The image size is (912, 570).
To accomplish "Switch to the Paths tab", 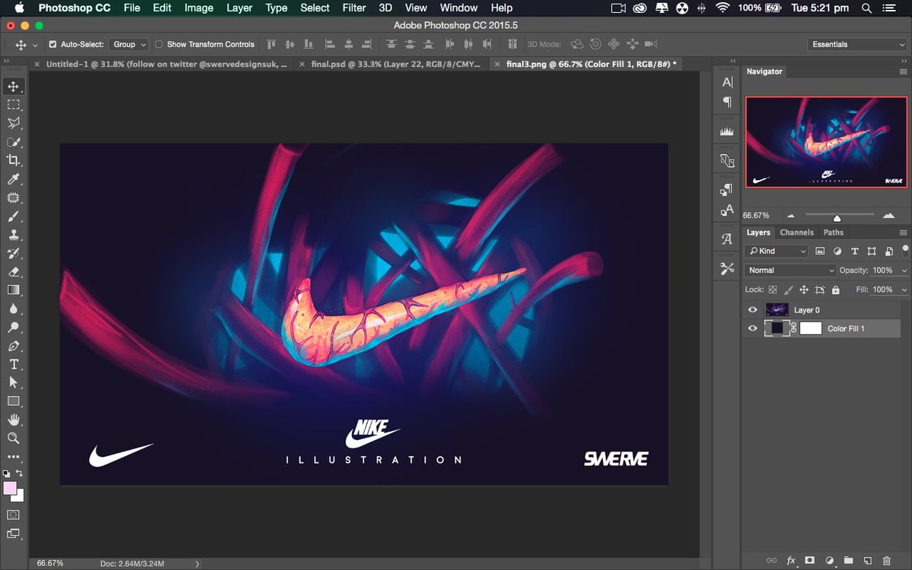I will pos(834,233).
